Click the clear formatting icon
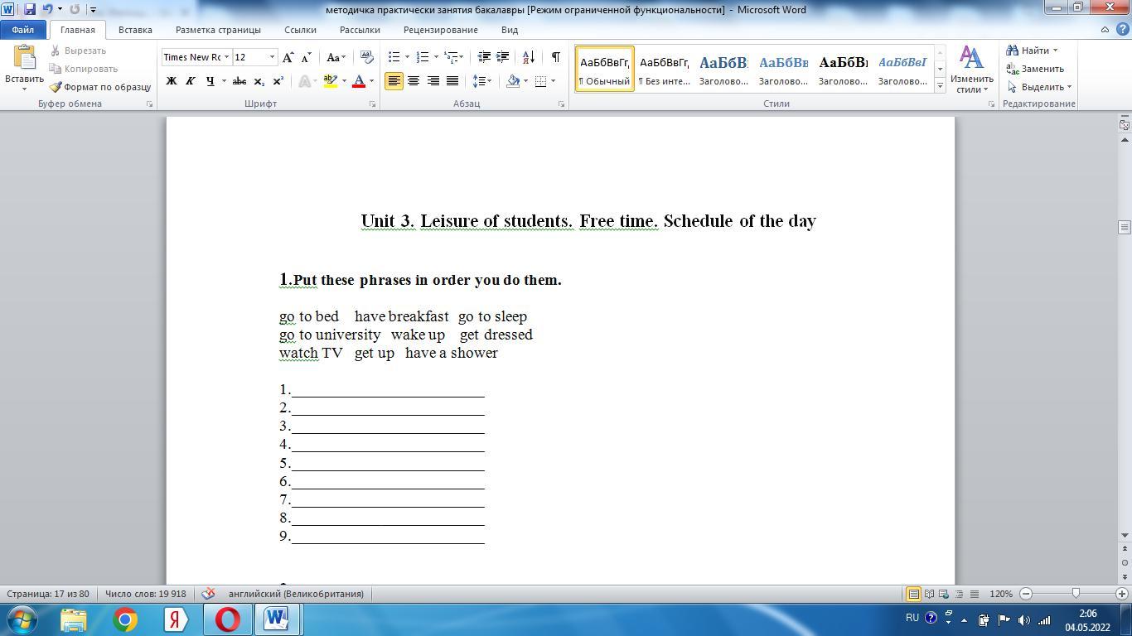 pyautogui.click(x=366, y=57)
